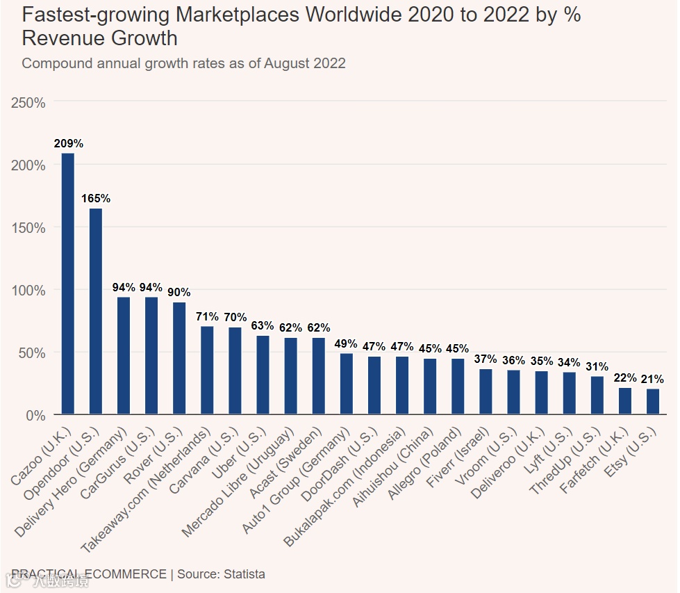Click the Allegro (Poland) axis label
Viewport: 680px width, 593px height.
pos(424,463)
